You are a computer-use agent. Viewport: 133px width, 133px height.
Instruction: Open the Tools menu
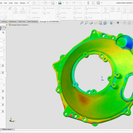[x=16, y=3]
